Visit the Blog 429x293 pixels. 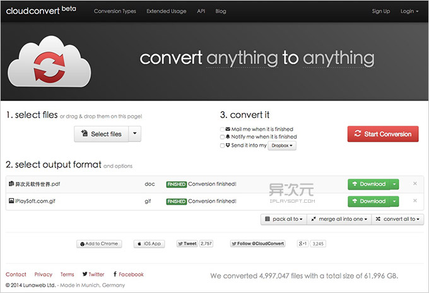tap(221, 11)
